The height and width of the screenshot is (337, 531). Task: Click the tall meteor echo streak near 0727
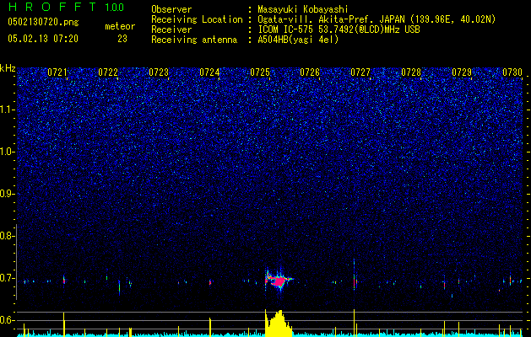355,275
